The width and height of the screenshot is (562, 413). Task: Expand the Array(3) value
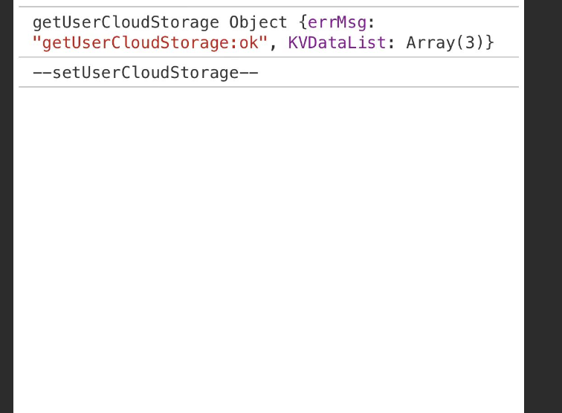tap(445, 43)
